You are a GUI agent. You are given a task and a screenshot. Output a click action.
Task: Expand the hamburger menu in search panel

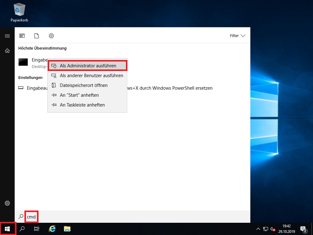7,36
